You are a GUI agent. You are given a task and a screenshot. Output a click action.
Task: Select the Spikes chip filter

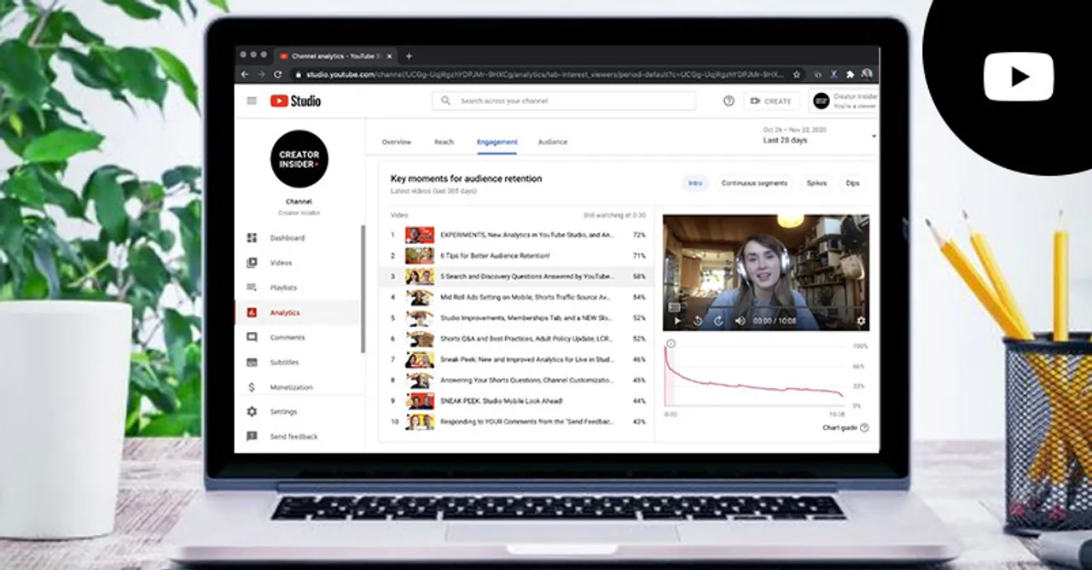click(816, 183)
